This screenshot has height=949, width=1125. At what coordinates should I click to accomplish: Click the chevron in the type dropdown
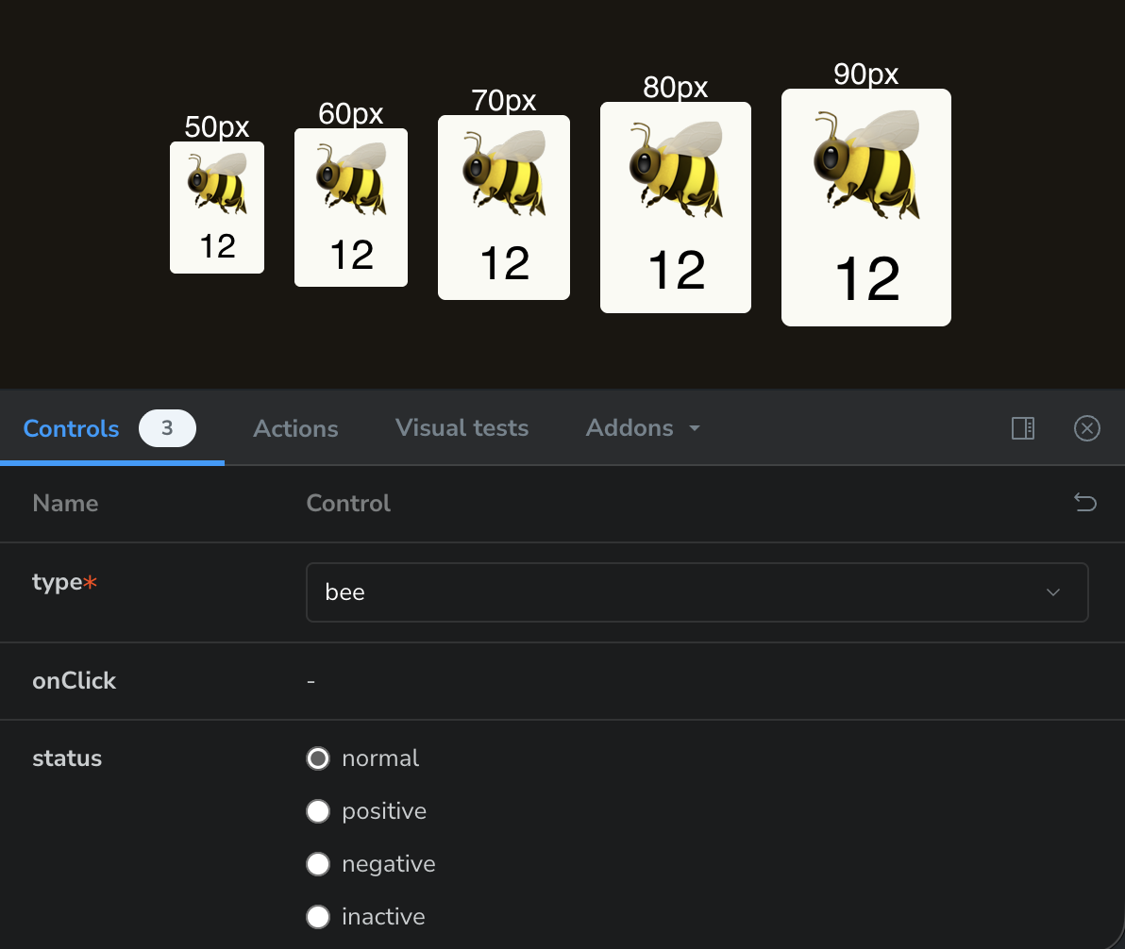point(1052,592)
